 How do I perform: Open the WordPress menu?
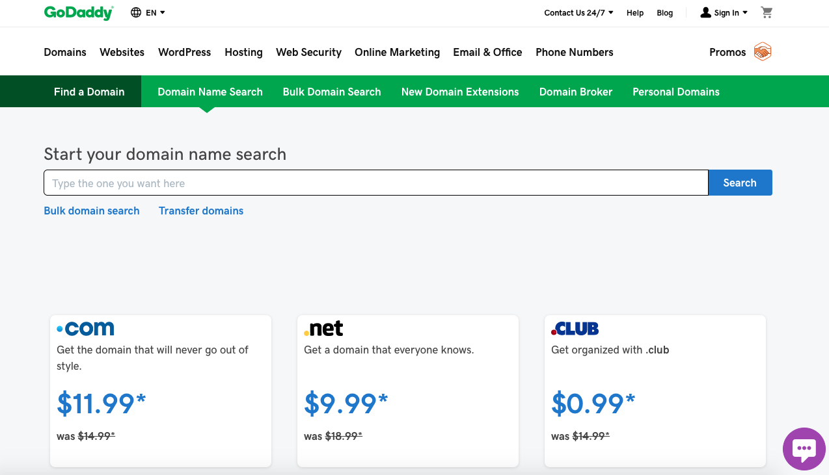184,52
